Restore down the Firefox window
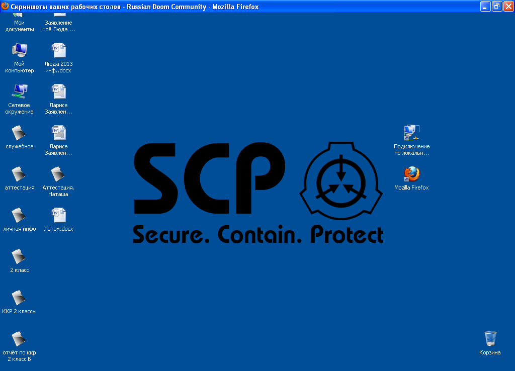 click(497, 6)
